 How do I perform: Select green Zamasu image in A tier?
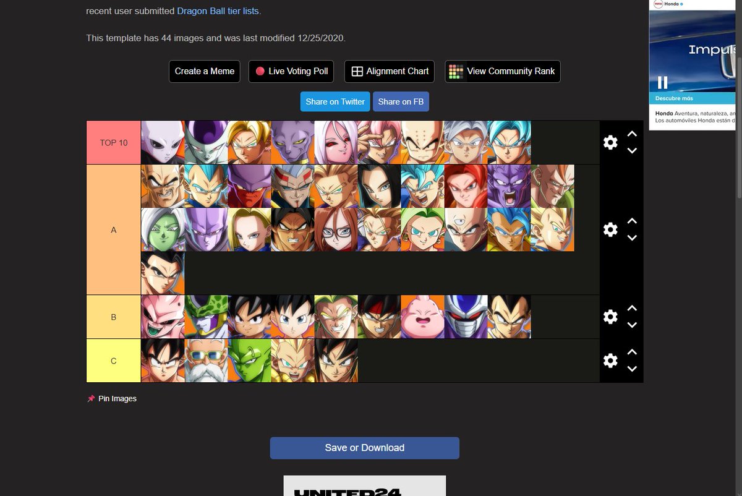163,229
